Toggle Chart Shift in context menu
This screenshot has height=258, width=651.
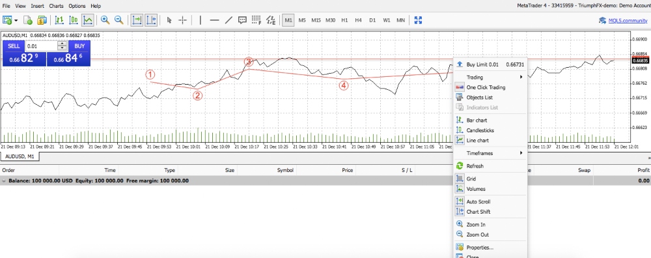[x=490, y=212]
